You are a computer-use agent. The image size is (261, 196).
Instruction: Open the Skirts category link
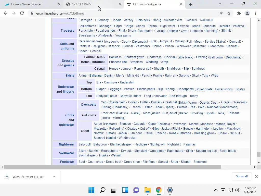[x=70, y=76]
